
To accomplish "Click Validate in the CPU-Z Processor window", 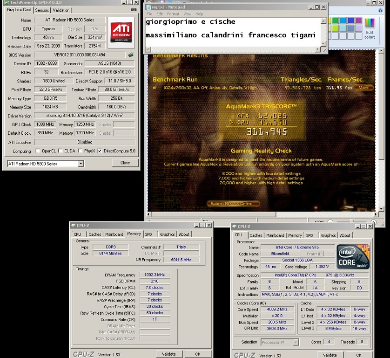I will (x=330, y=355).
